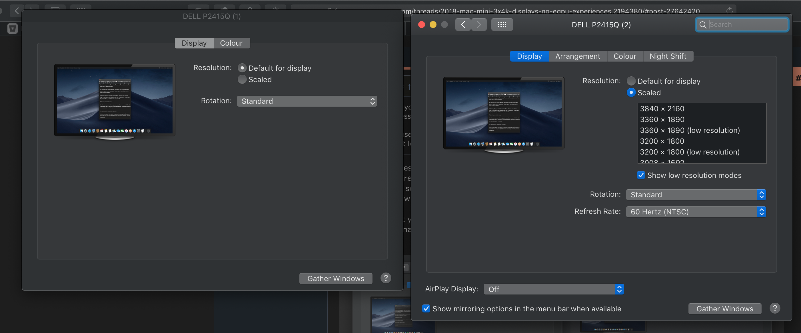
Task: Switch to Colour tab in DELL (1)
Action: click(x=231, y=43)
